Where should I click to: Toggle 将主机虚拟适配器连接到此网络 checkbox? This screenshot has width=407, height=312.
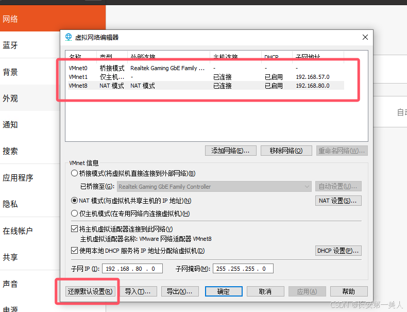pyautogui.click(x=74, y=229)
